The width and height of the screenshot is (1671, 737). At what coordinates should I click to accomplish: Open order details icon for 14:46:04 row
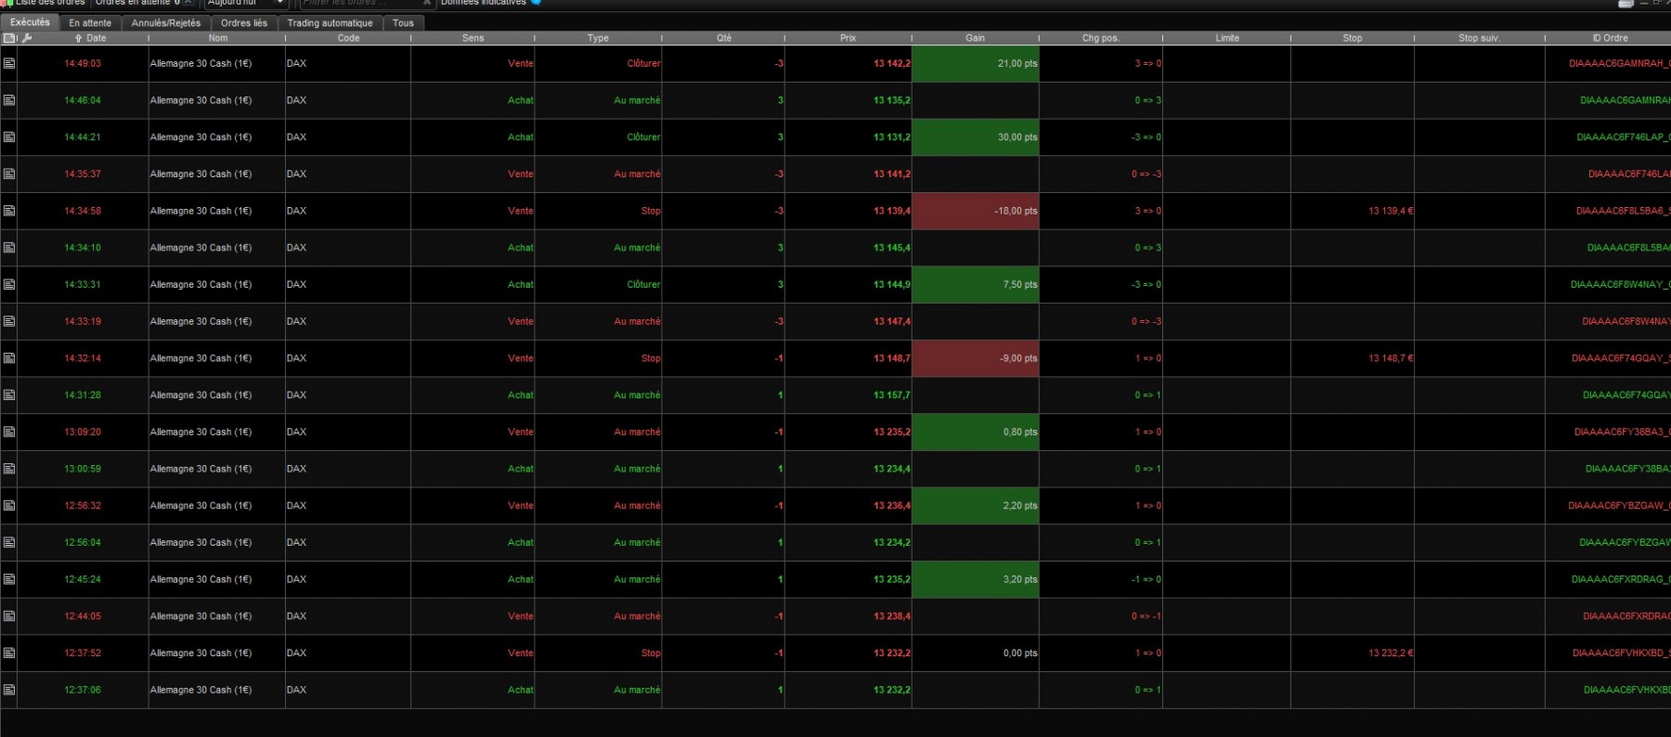pyautogui.click(x=9, y=100)
